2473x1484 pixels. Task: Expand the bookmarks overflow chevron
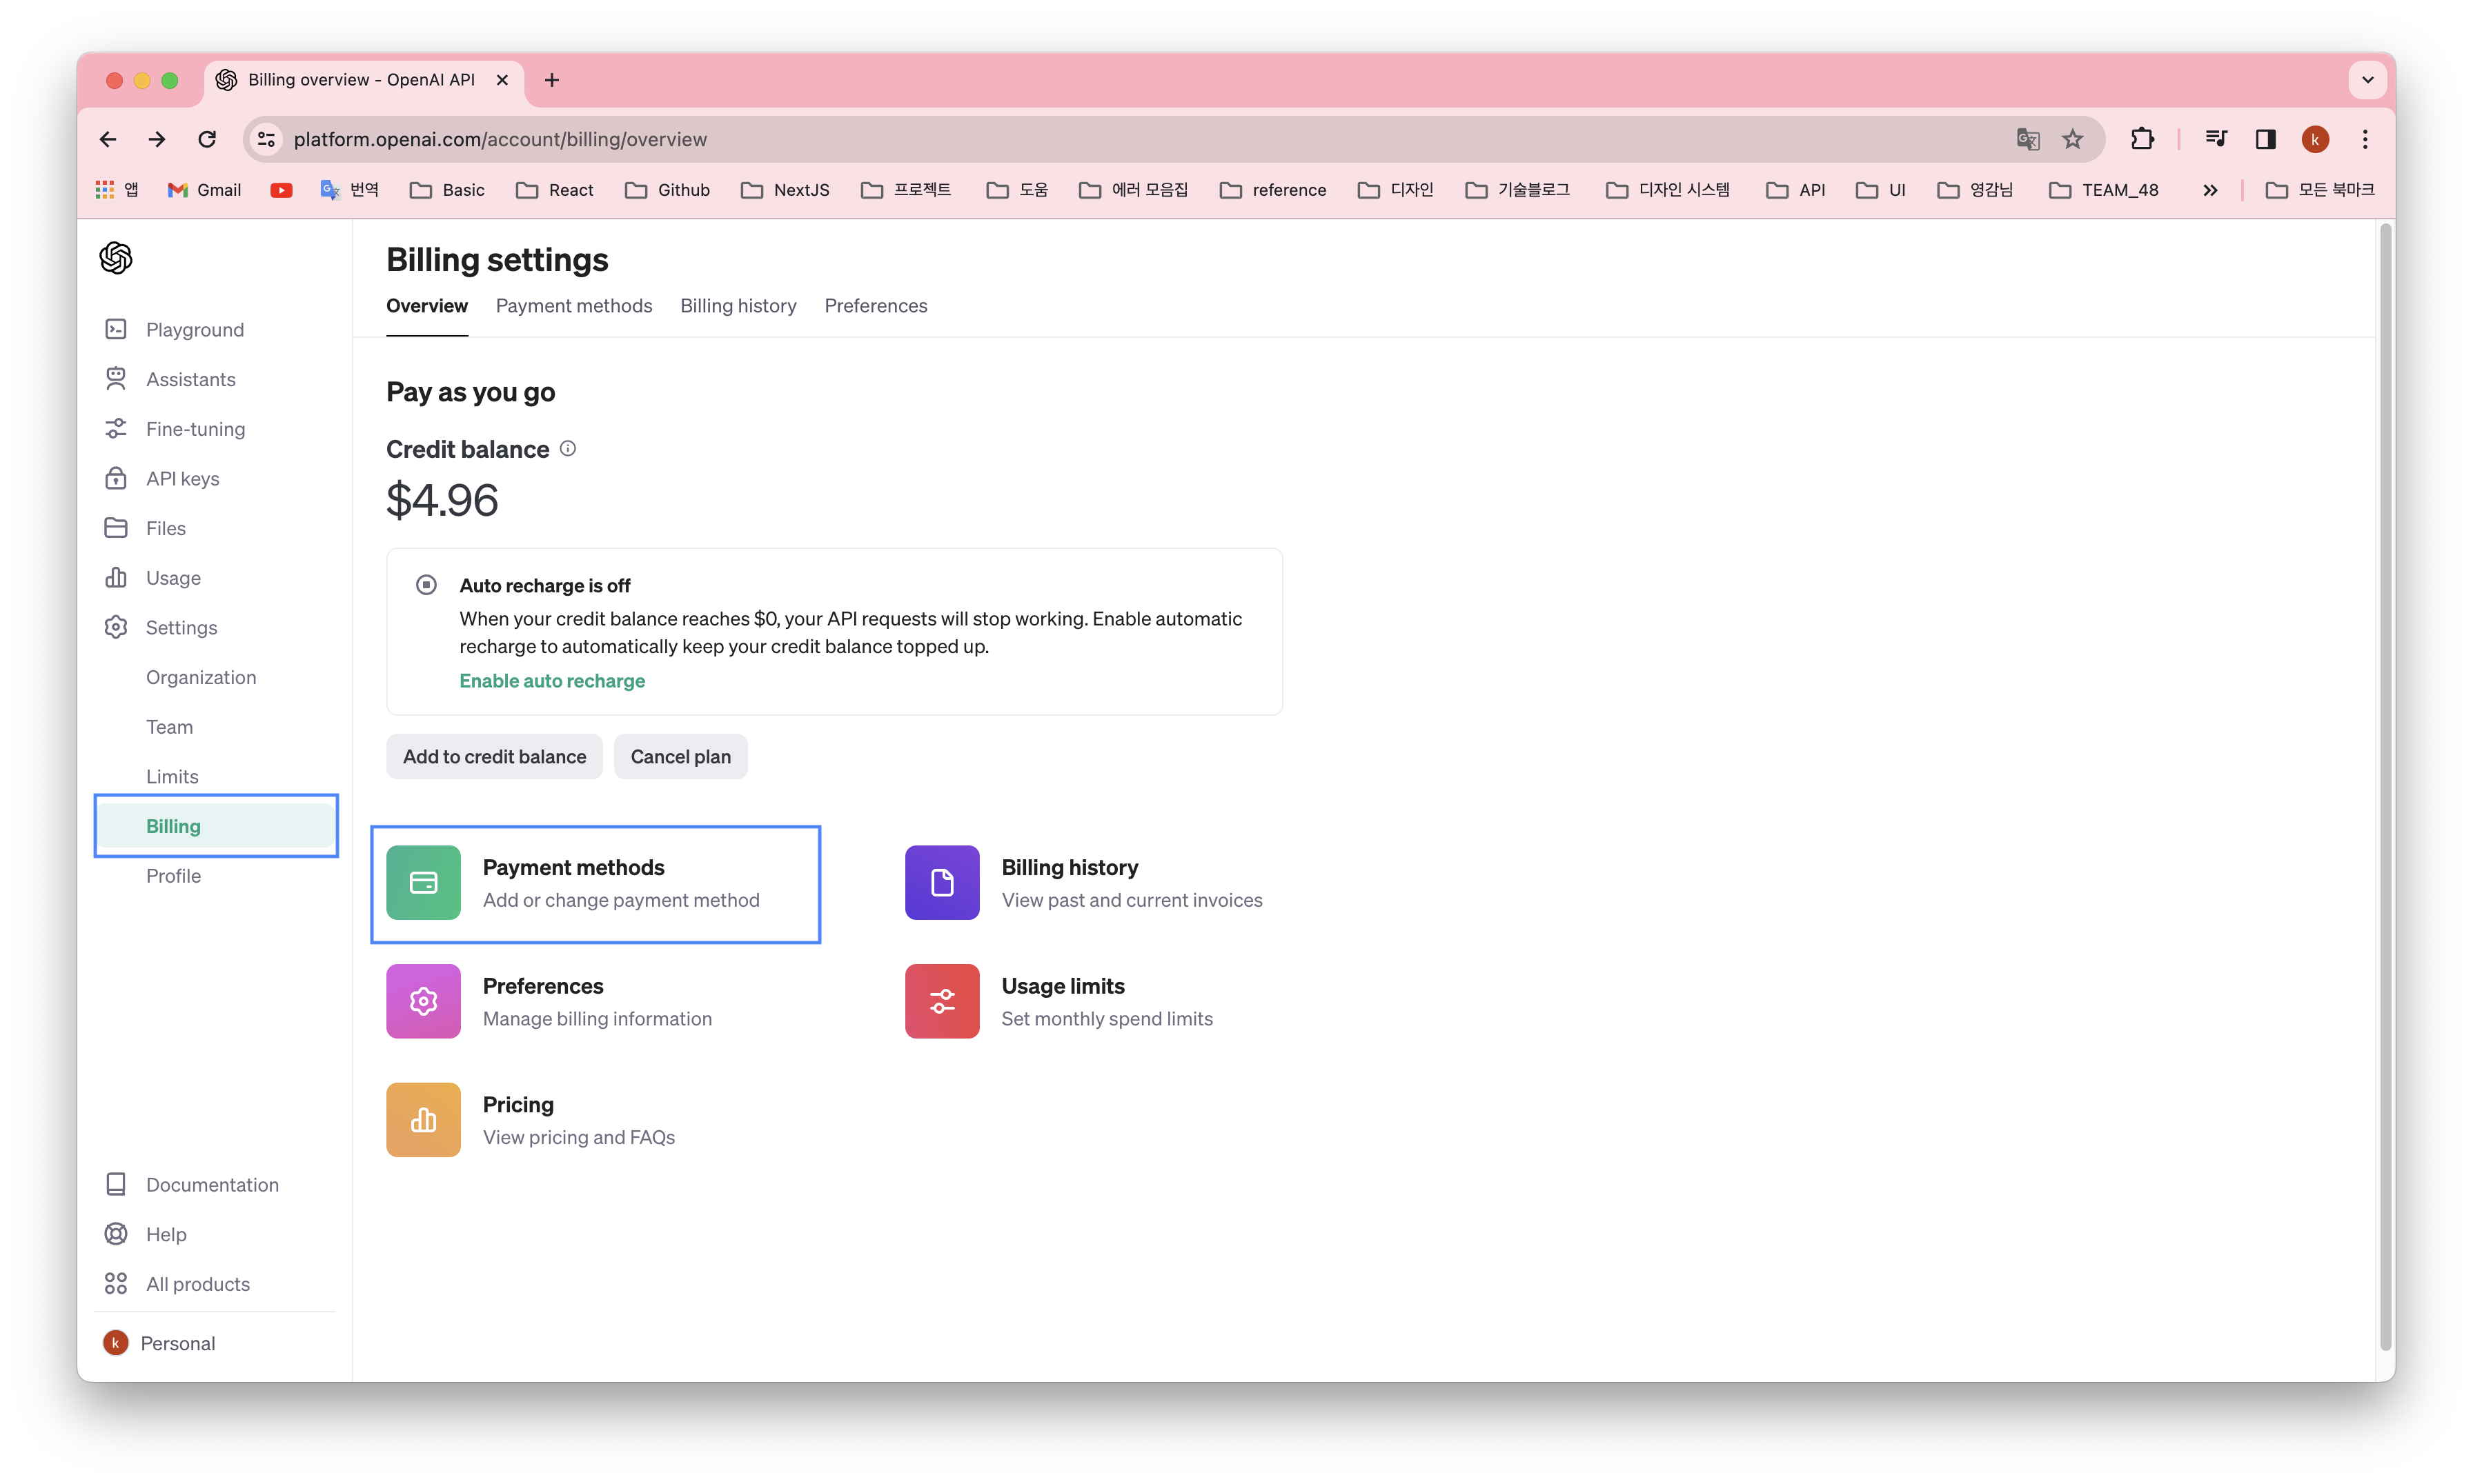2211,190
